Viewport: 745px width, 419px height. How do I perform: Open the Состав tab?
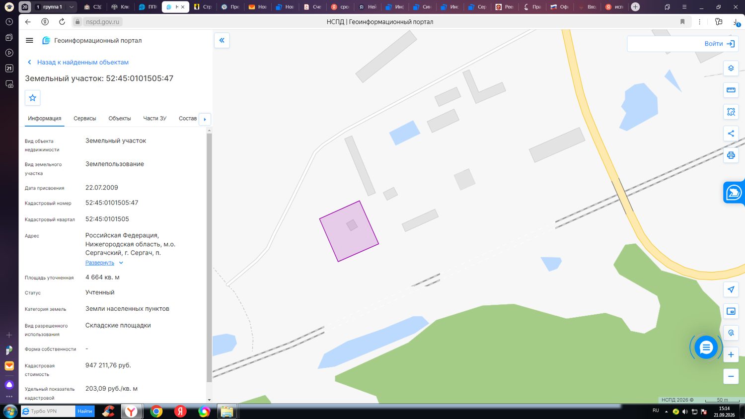[x=188, y=119]
